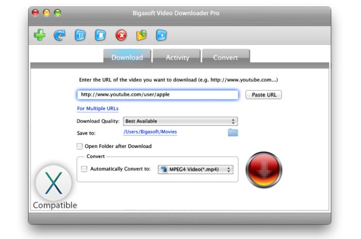Screen dimensions: 361x239
Task: Pause downloads with the blue pause icon
Action: tap(80, 35)
